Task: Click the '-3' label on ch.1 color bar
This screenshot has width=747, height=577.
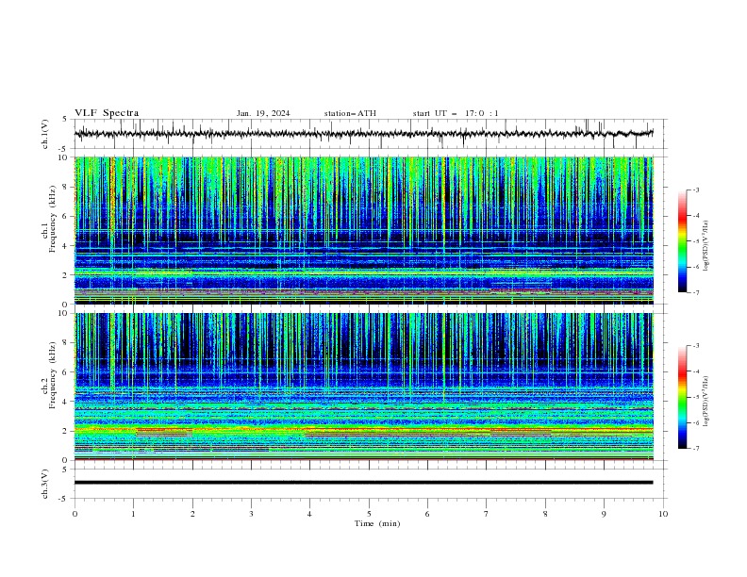Action: [695, 190]
